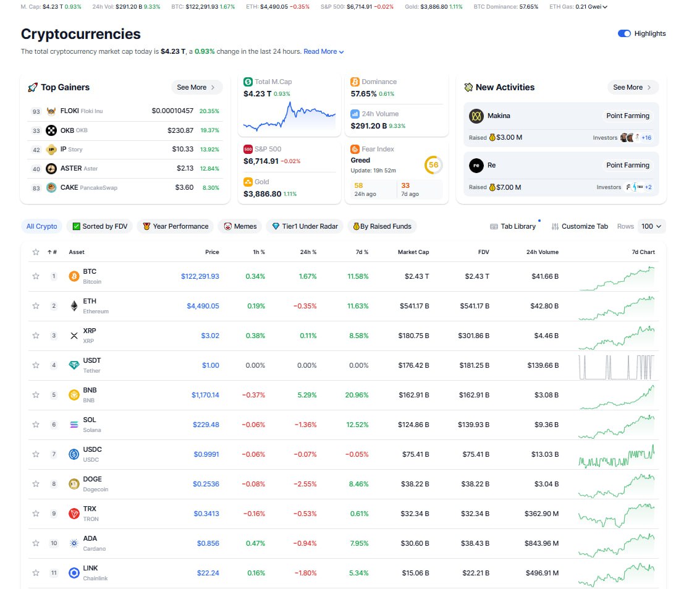Image resolution: width=689 pixels, height=589 pixels.
Task: Click the OKB icon in Top Gainers
Action: tap(51, 130)
